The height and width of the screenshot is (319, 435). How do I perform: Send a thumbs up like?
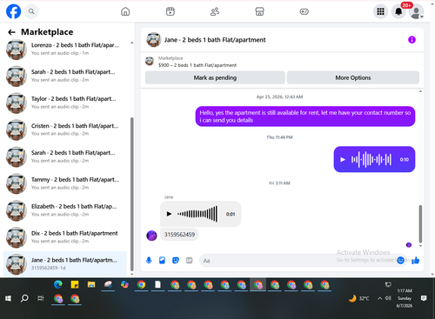point(416,261)
